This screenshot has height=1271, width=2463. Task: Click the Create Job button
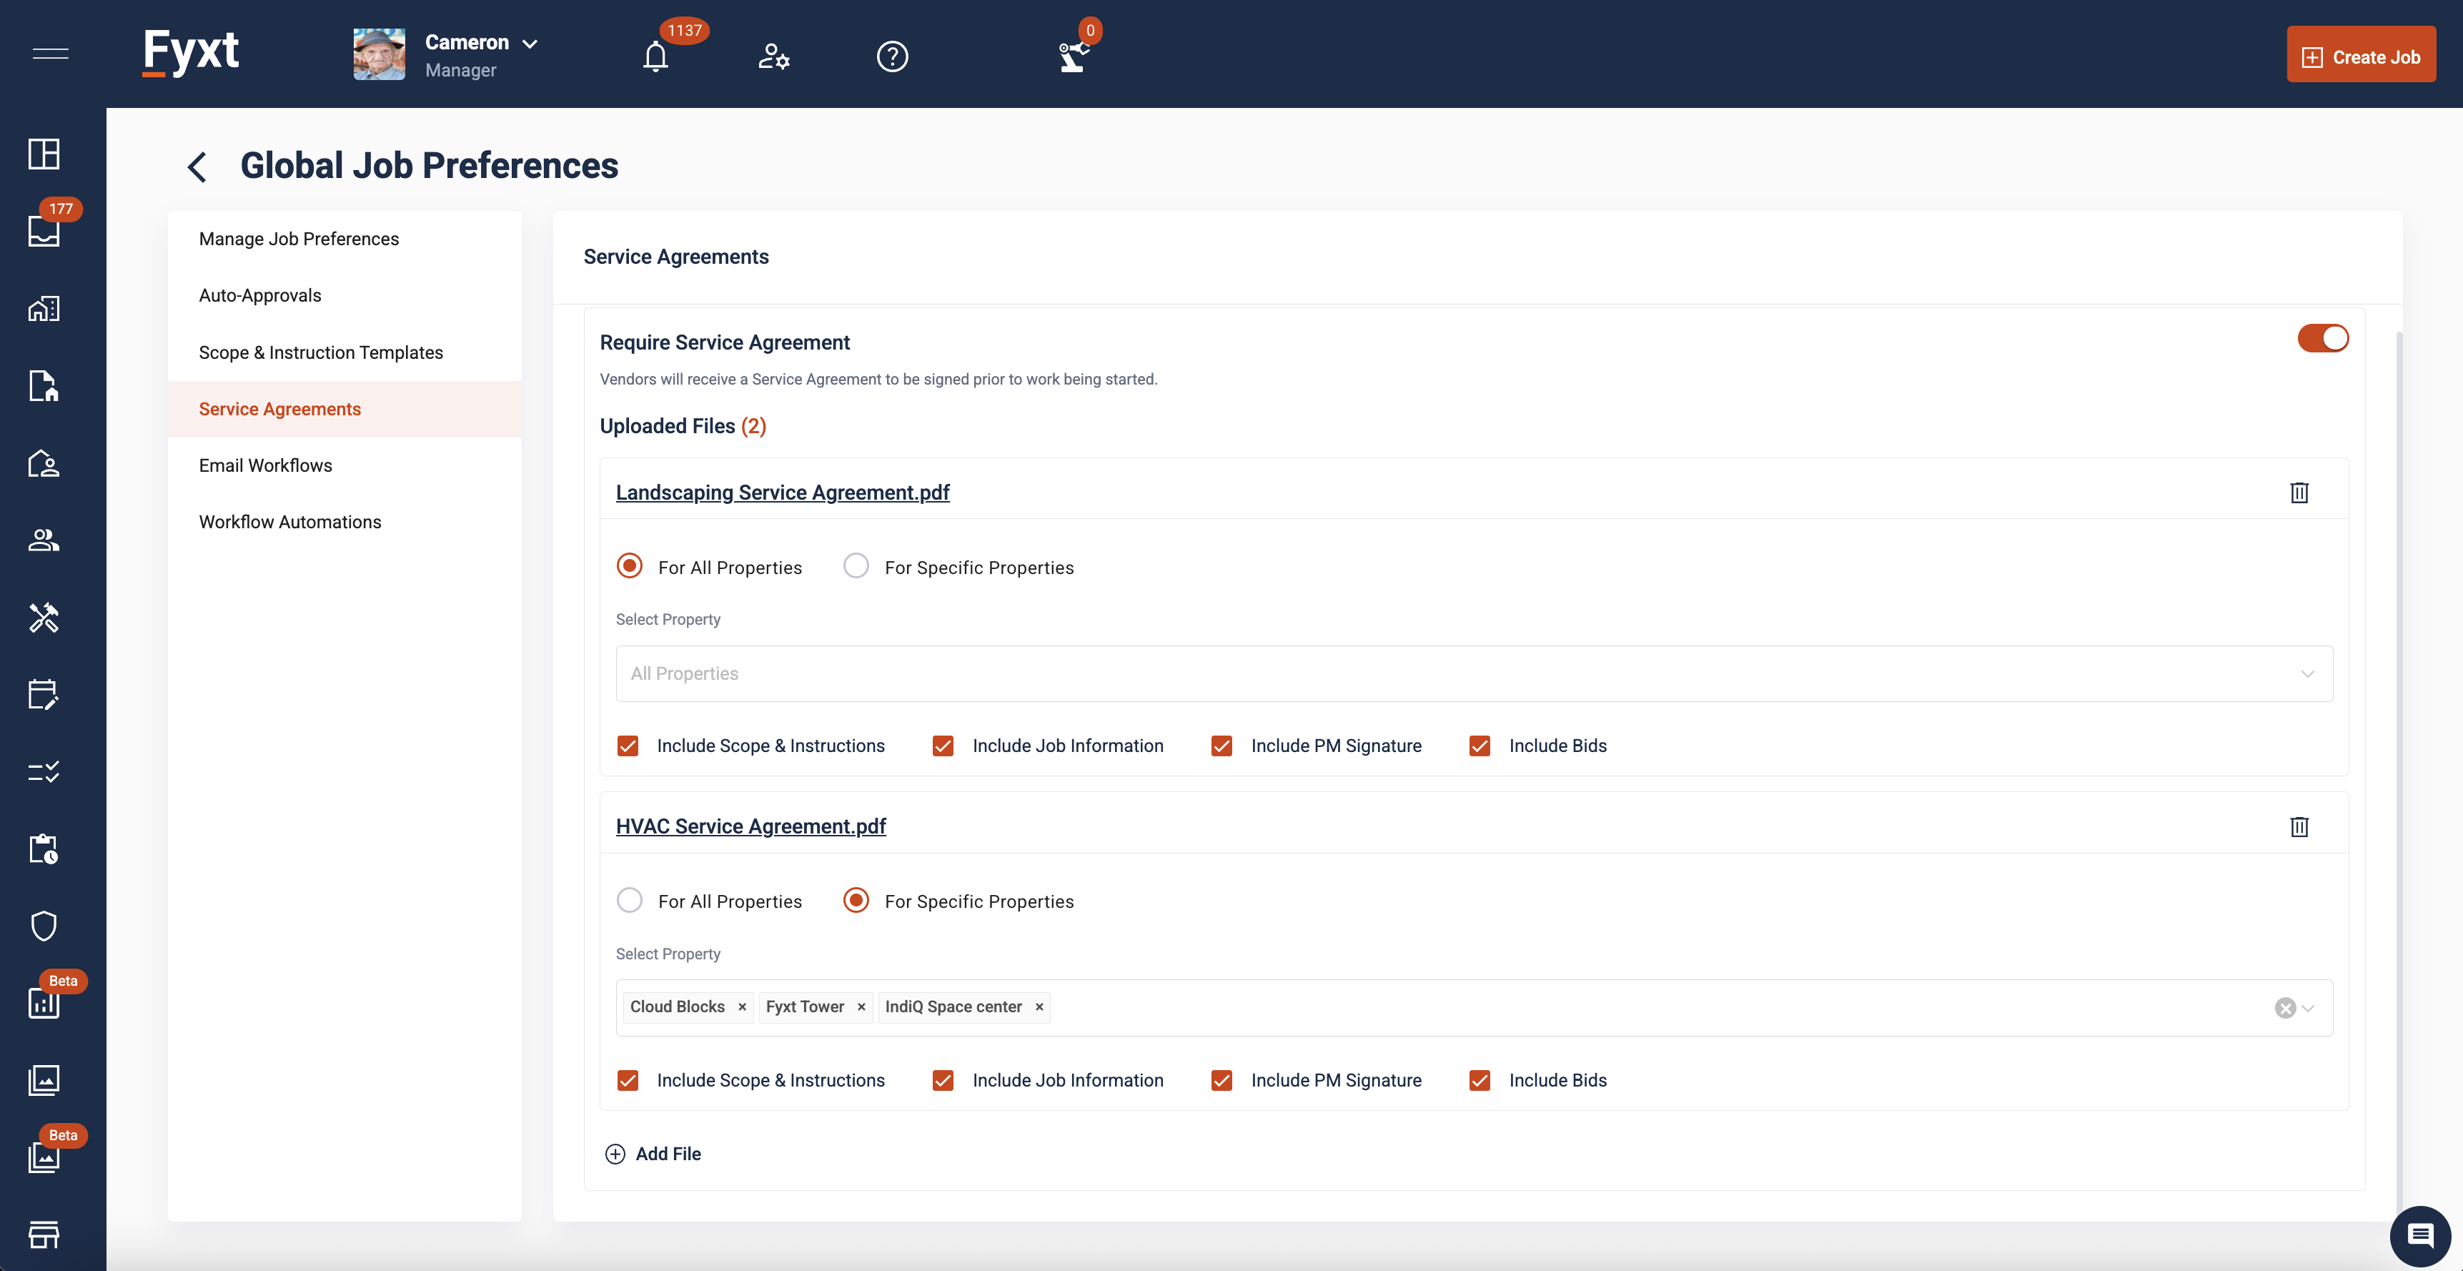pos(2361,56)
